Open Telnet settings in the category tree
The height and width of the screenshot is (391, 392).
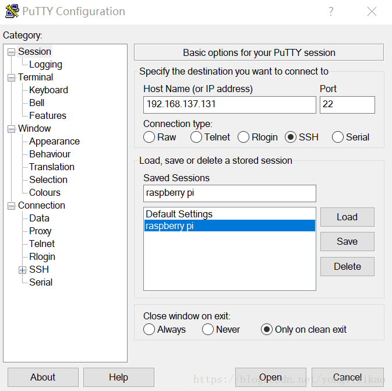point(42,244)
